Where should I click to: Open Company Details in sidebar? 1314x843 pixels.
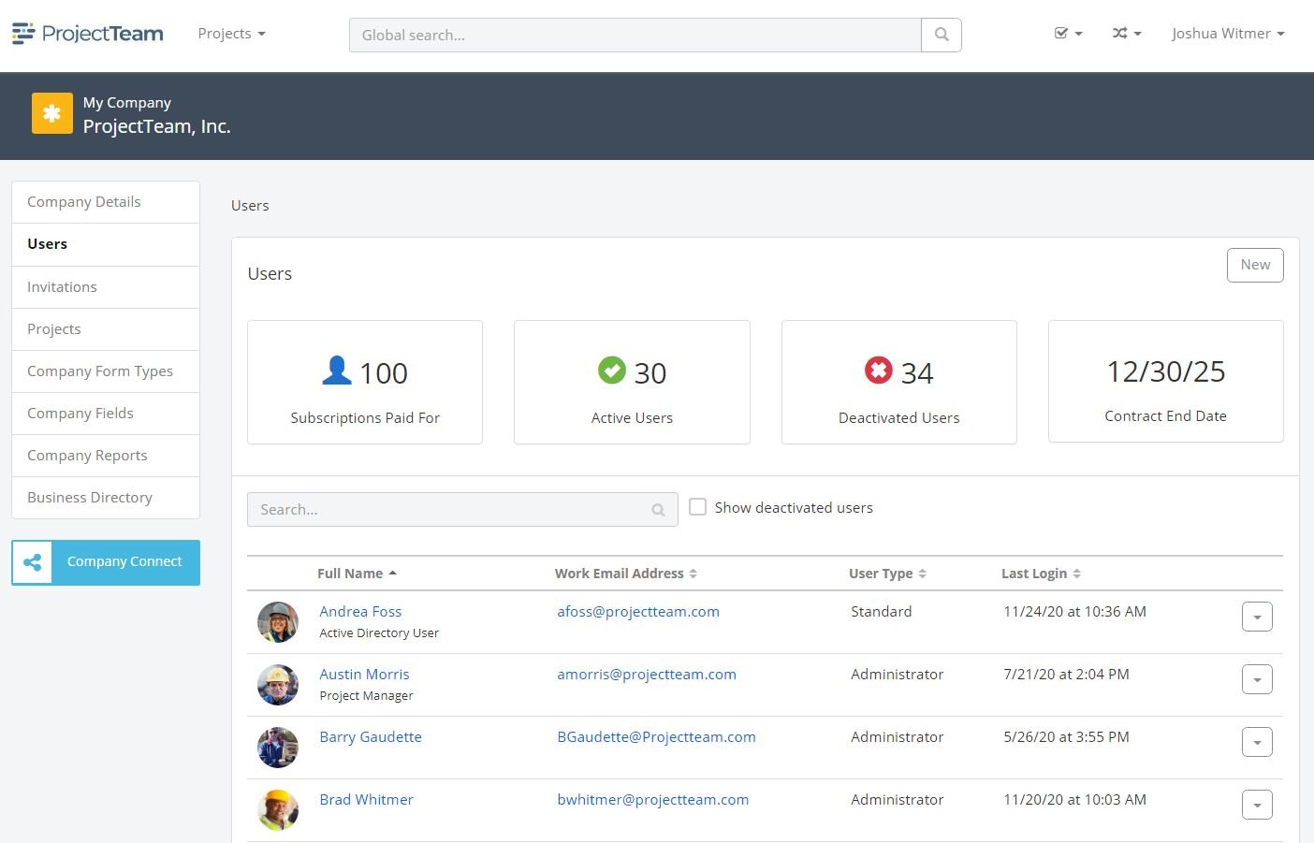click(x=106, y=202)
